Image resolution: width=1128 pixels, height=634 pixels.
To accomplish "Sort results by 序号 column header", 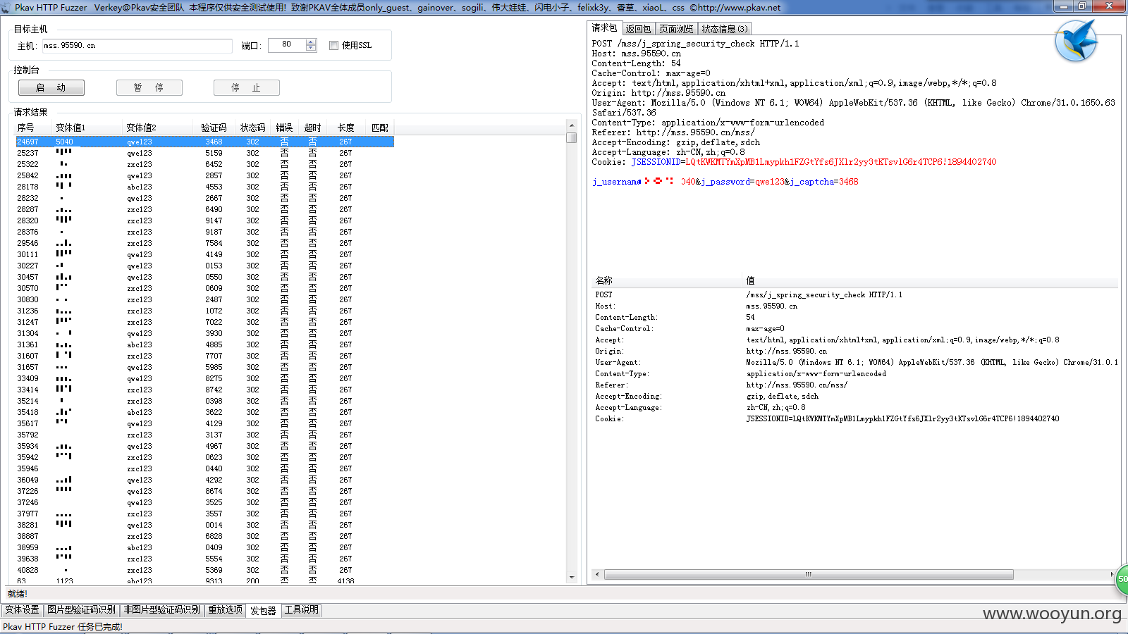I will click(34, 128).
